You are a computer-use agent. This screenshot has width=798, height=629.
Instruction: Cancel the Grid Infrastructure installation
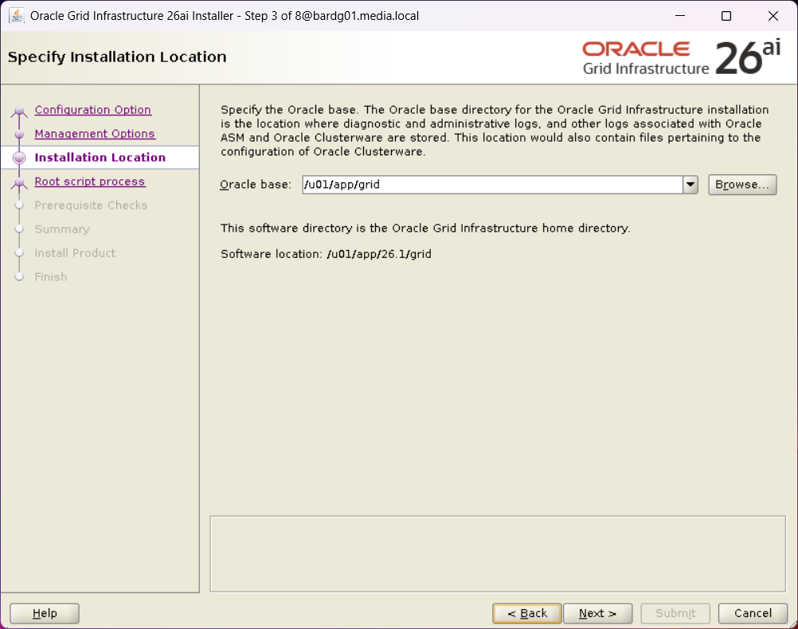tap(753, 613)
